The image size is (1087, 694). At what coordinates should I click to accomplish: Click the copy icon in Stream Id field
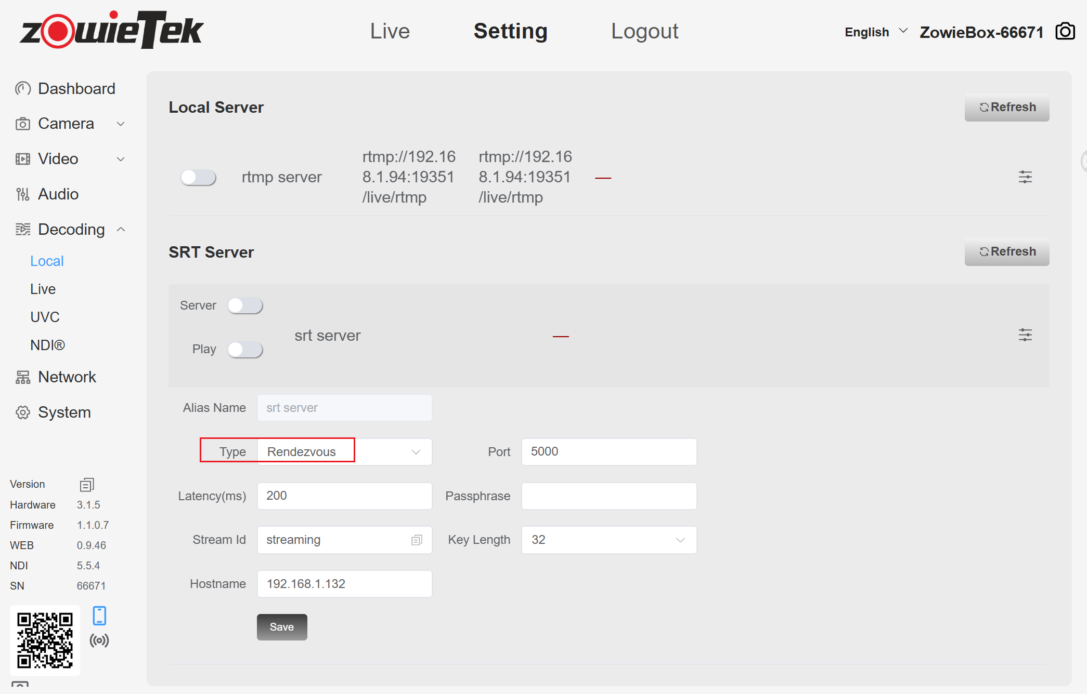(417, 540)
